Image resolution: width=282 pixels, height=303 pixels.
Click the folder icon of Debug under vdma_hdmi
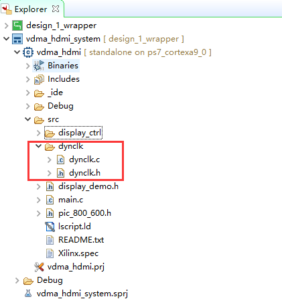(39, 107)
